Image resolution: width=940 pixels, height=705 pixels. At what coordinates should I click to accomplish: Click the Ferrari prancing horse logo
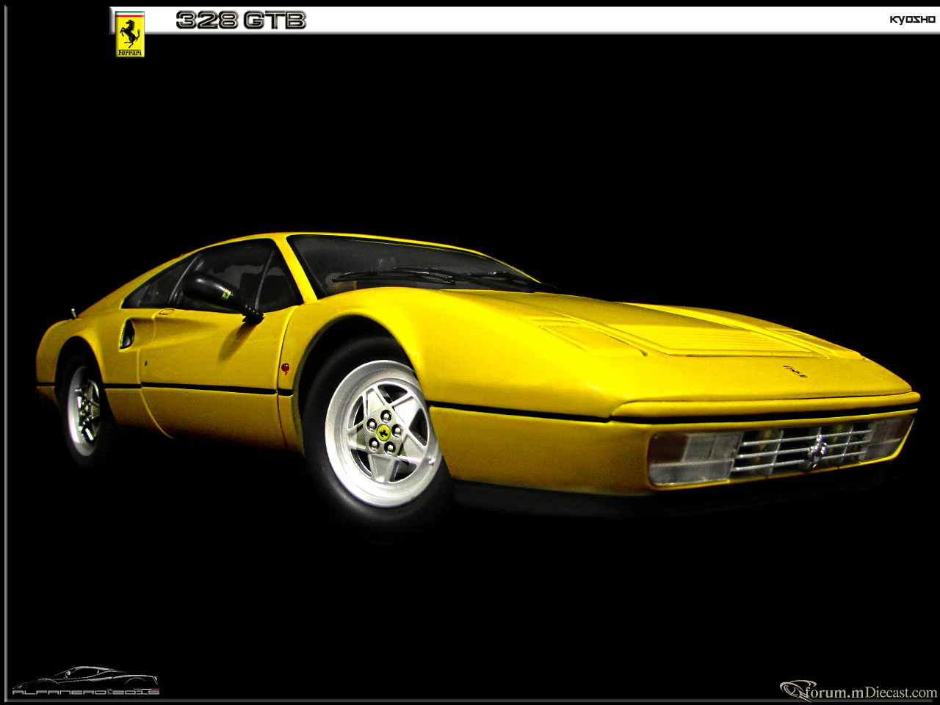click(130, 34)
